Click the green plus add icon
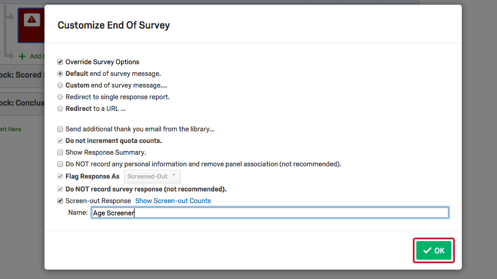 [22, 57]
